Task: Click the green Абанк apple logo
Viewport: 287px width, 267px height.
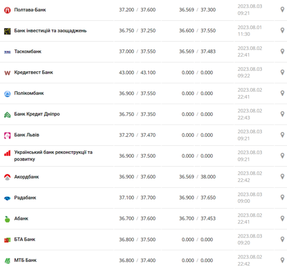Action: [7, 219]
